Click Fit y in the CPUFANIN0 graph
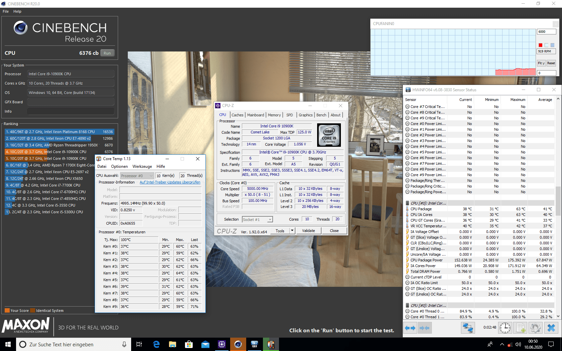 click(541, 63)
